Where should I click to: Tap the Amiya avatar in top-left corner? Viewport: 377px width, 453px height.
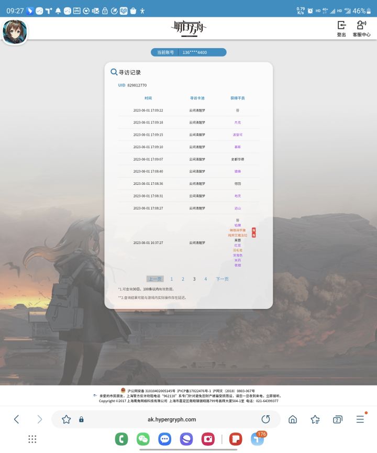pyautogui.click(x=15, y=32)
